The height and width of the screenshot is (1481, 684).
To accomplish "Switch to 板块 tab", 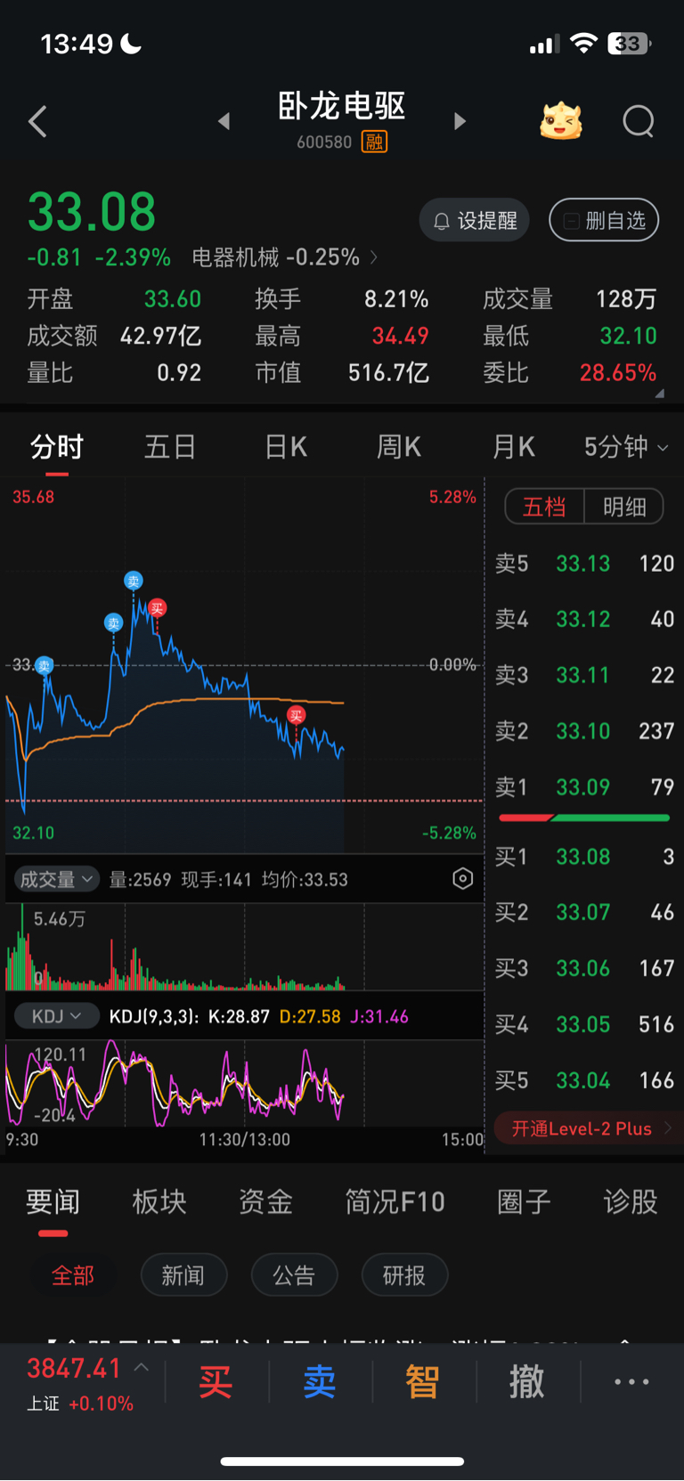I will [159, 1202].
